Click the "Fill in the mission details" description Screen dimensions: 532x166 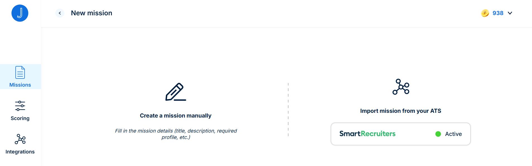point(176,134)
